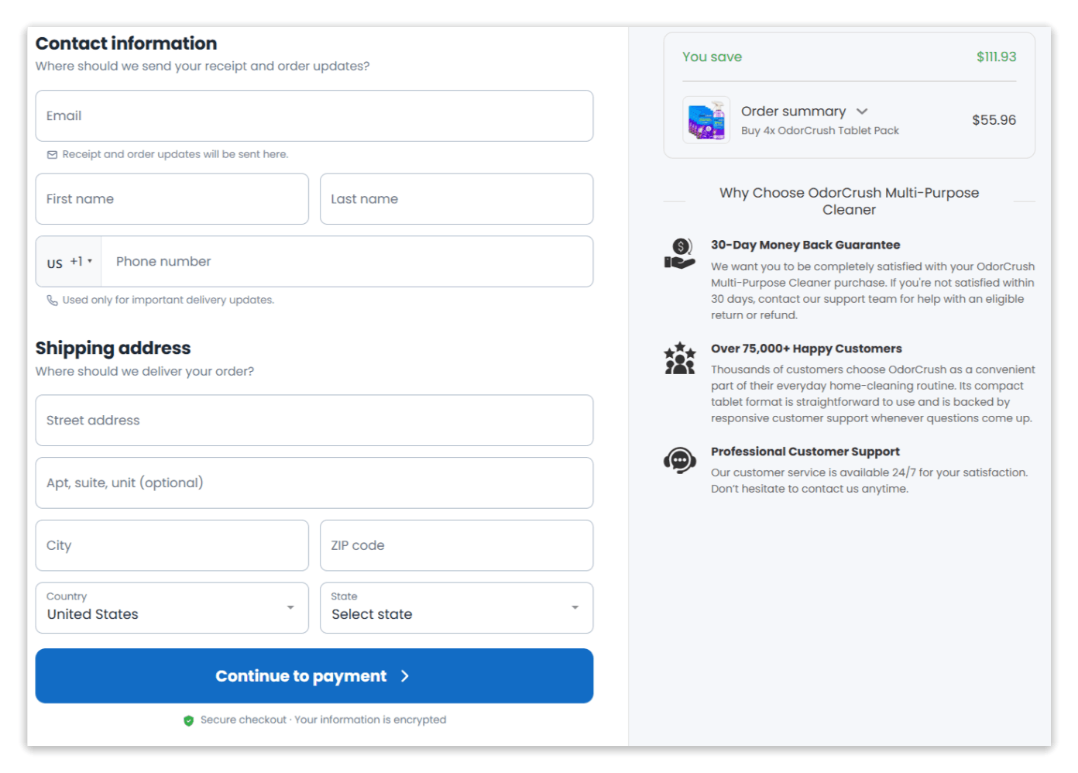The height and width of the screenshot is (773, 1078).
Task: Click the money back guarantee hand icon
Action: [x=679, y=253]
